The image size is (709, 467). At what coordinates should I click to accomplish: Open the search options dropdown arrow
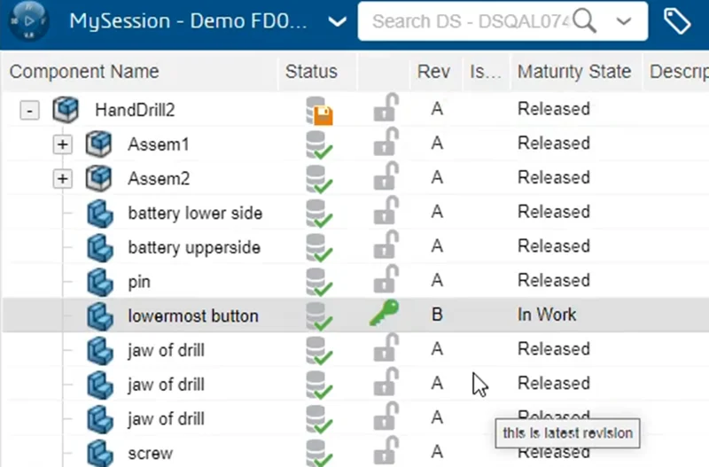pyautogui.click(x=624, y=21)
